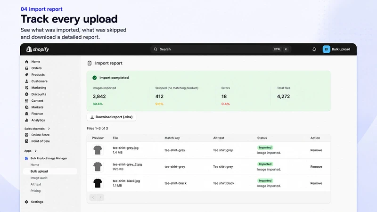Click the download arrow icon on report button

tap(92, 117)
